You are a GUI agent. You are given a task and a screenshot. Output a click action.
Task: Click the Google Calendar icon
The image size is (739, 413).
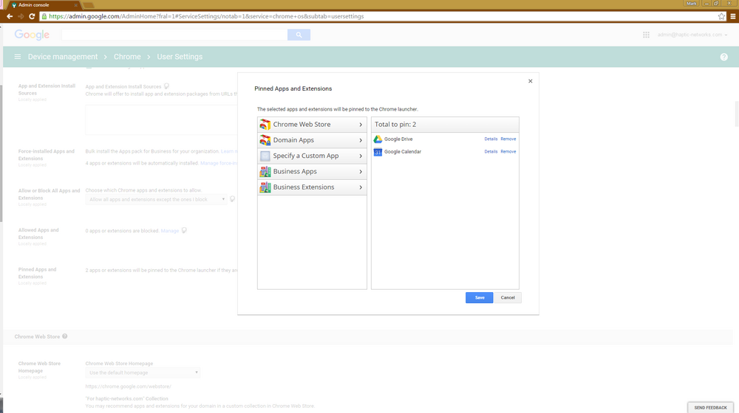(378, 152)
